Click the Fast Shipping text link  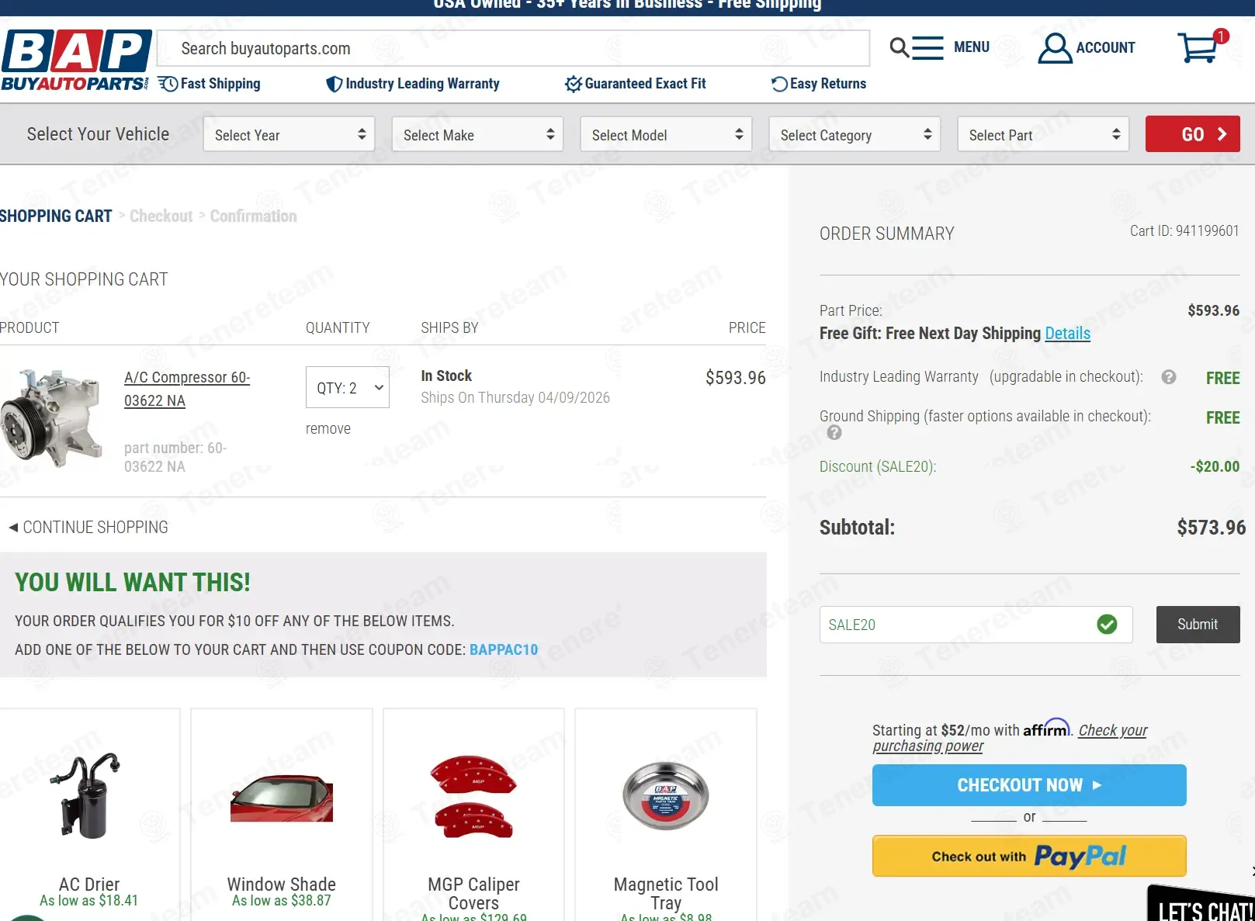pyautogui.click(x=220, y=84)
